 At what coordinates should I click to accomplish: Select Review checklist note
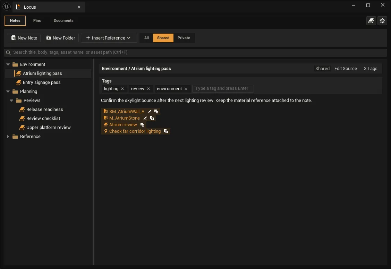(x=48, y=119)
